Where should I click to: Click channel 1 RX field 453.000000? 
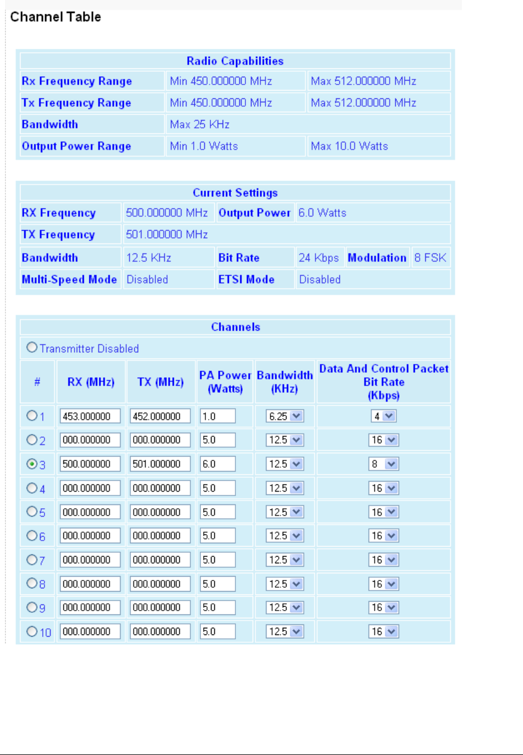coord(90,416)
